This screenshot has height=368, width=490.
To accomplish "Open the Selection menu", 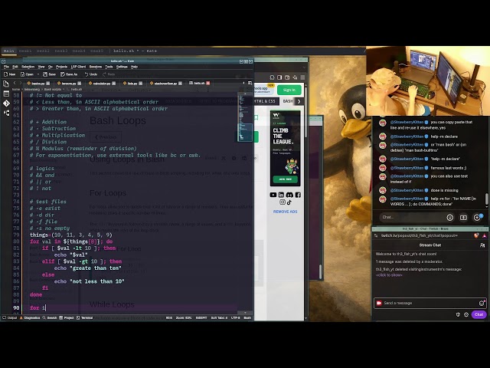I will [28, 67].
